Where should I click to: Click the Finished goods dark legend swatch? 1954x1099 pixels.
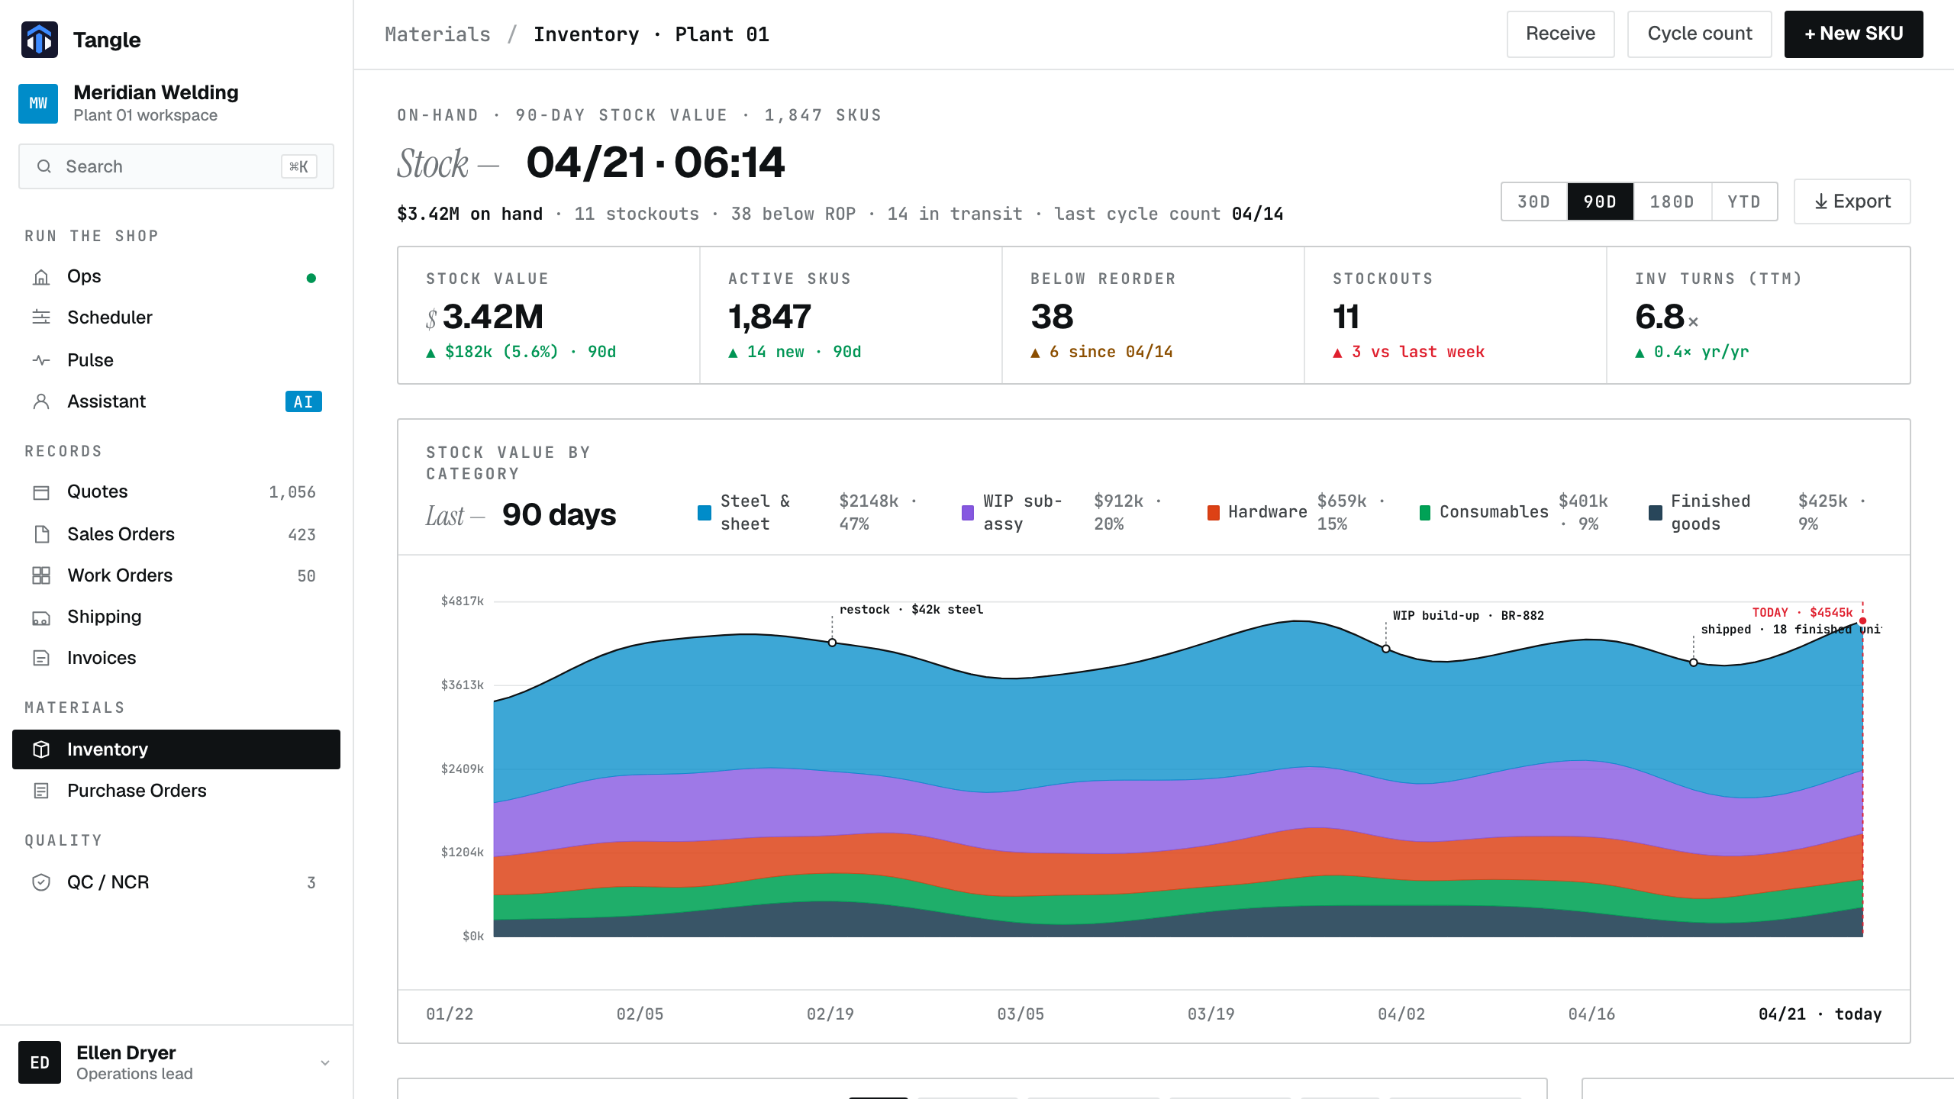tap(1656, 513)
